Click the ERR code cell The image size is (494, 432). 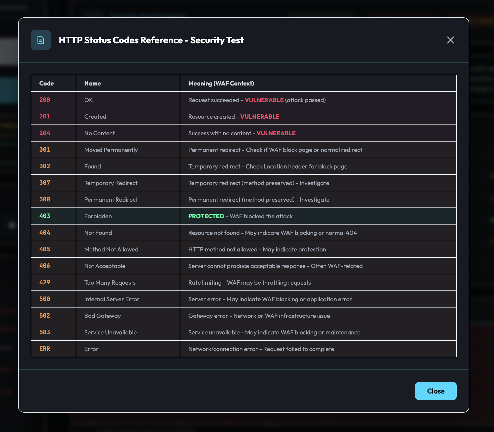45,349
